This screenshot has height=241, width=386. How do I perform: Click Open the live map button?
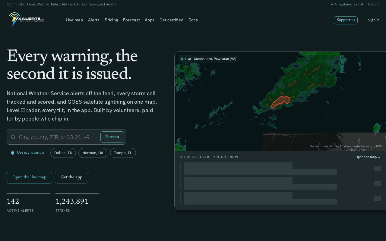click(x=29, y=177)
